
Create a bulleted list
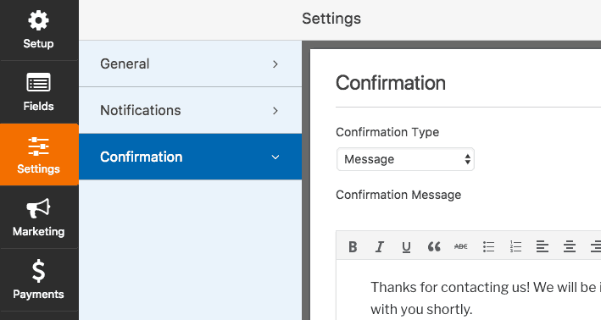tap(488, 247)
